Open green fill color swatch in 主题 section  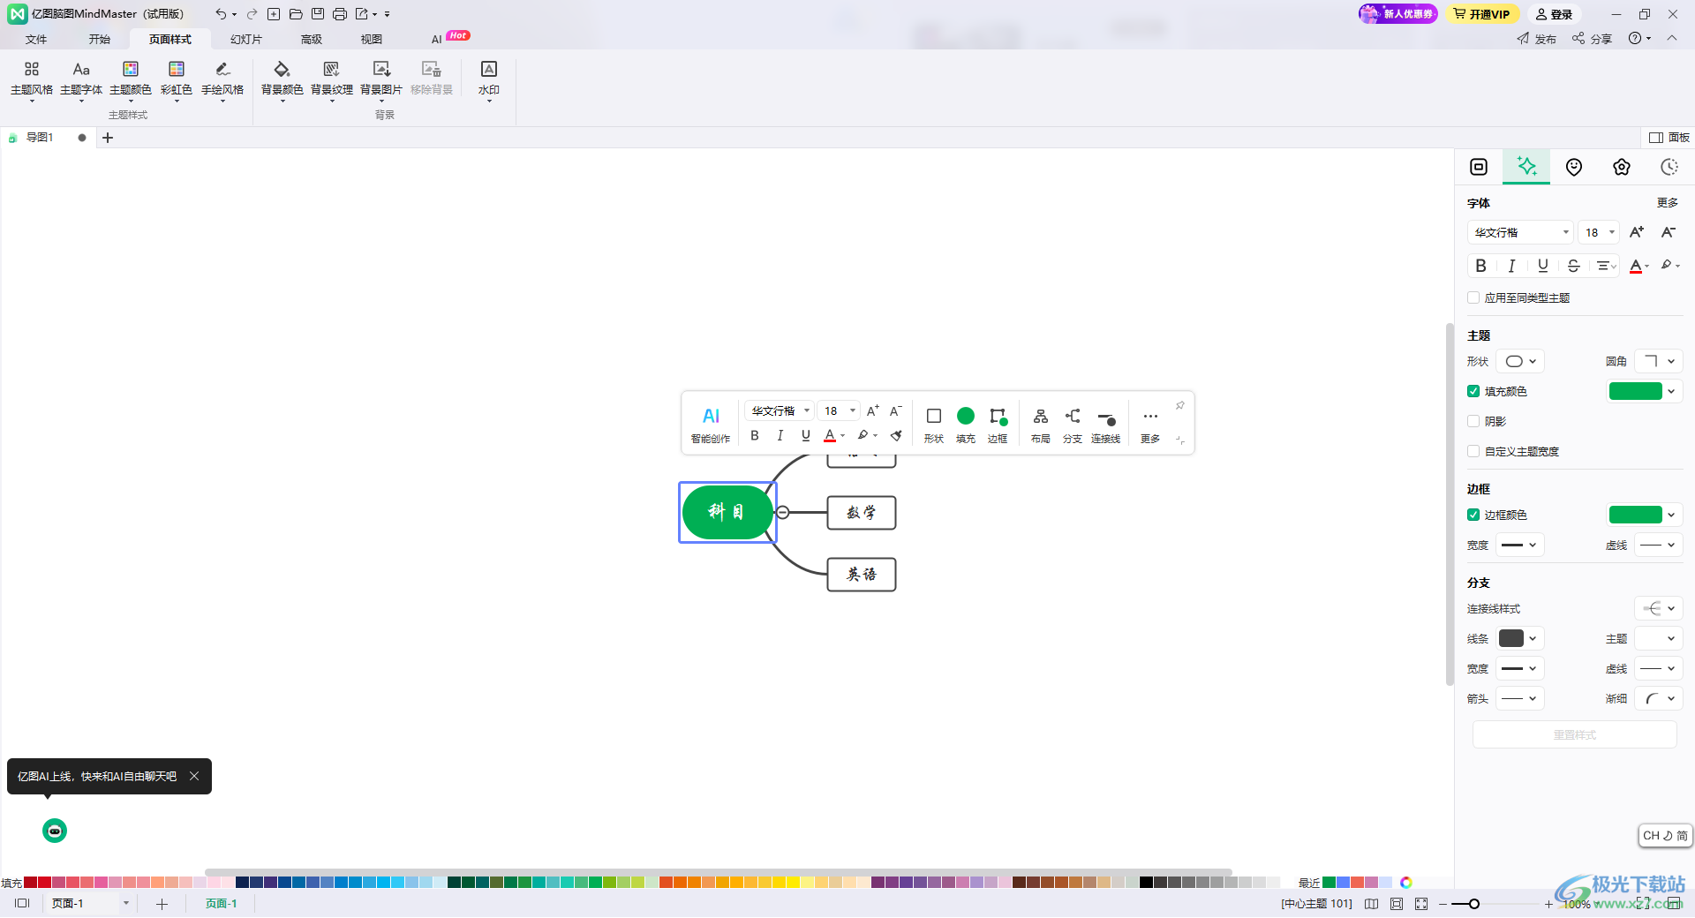coord(1636,391)
